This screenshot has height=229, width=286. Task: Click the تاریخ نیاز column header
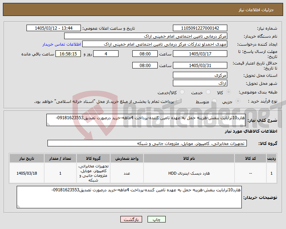point(26,158)
